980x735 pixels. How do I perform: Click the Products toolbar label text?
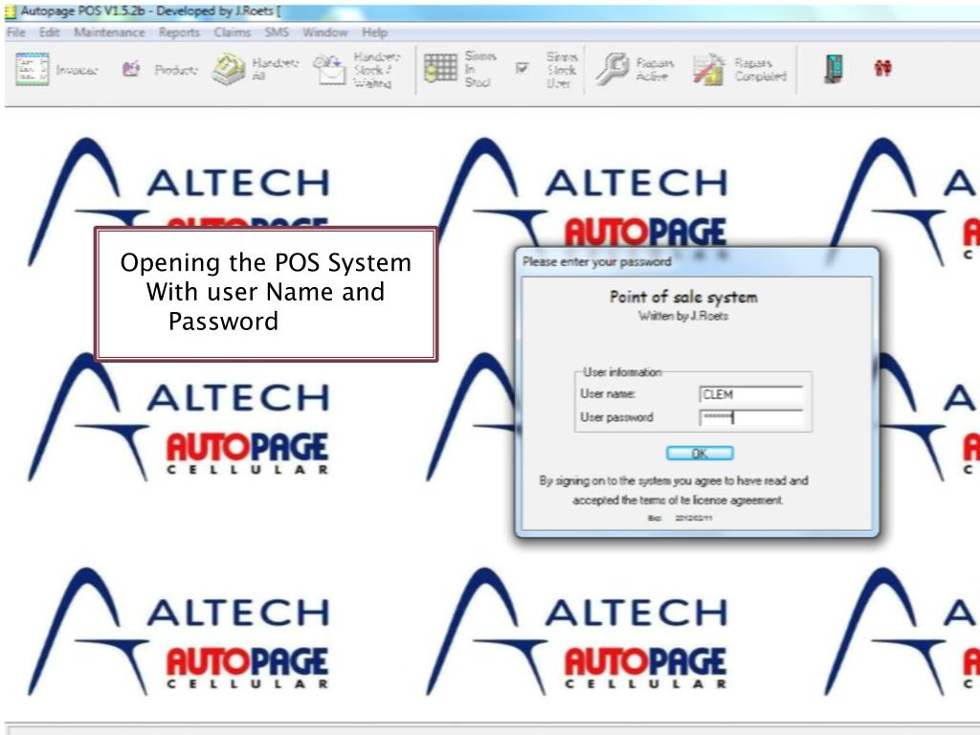coord(176,70)
